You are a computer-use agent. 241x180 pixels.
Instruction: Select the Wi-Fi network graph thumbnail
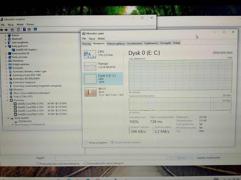pyautogui.click(x=90, y=92)
